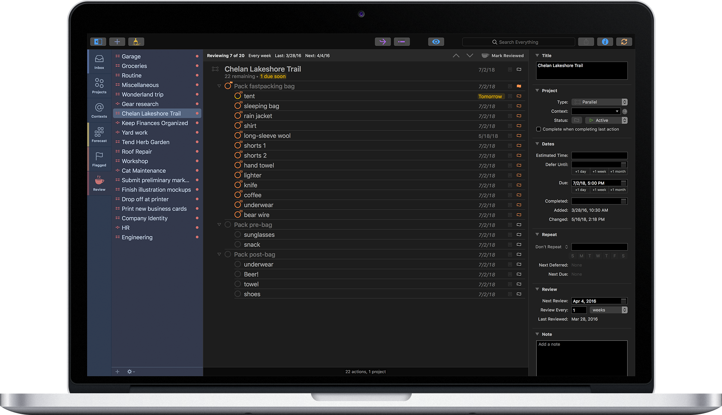Click the add new item plus button
722x415 pixels.
117,42
